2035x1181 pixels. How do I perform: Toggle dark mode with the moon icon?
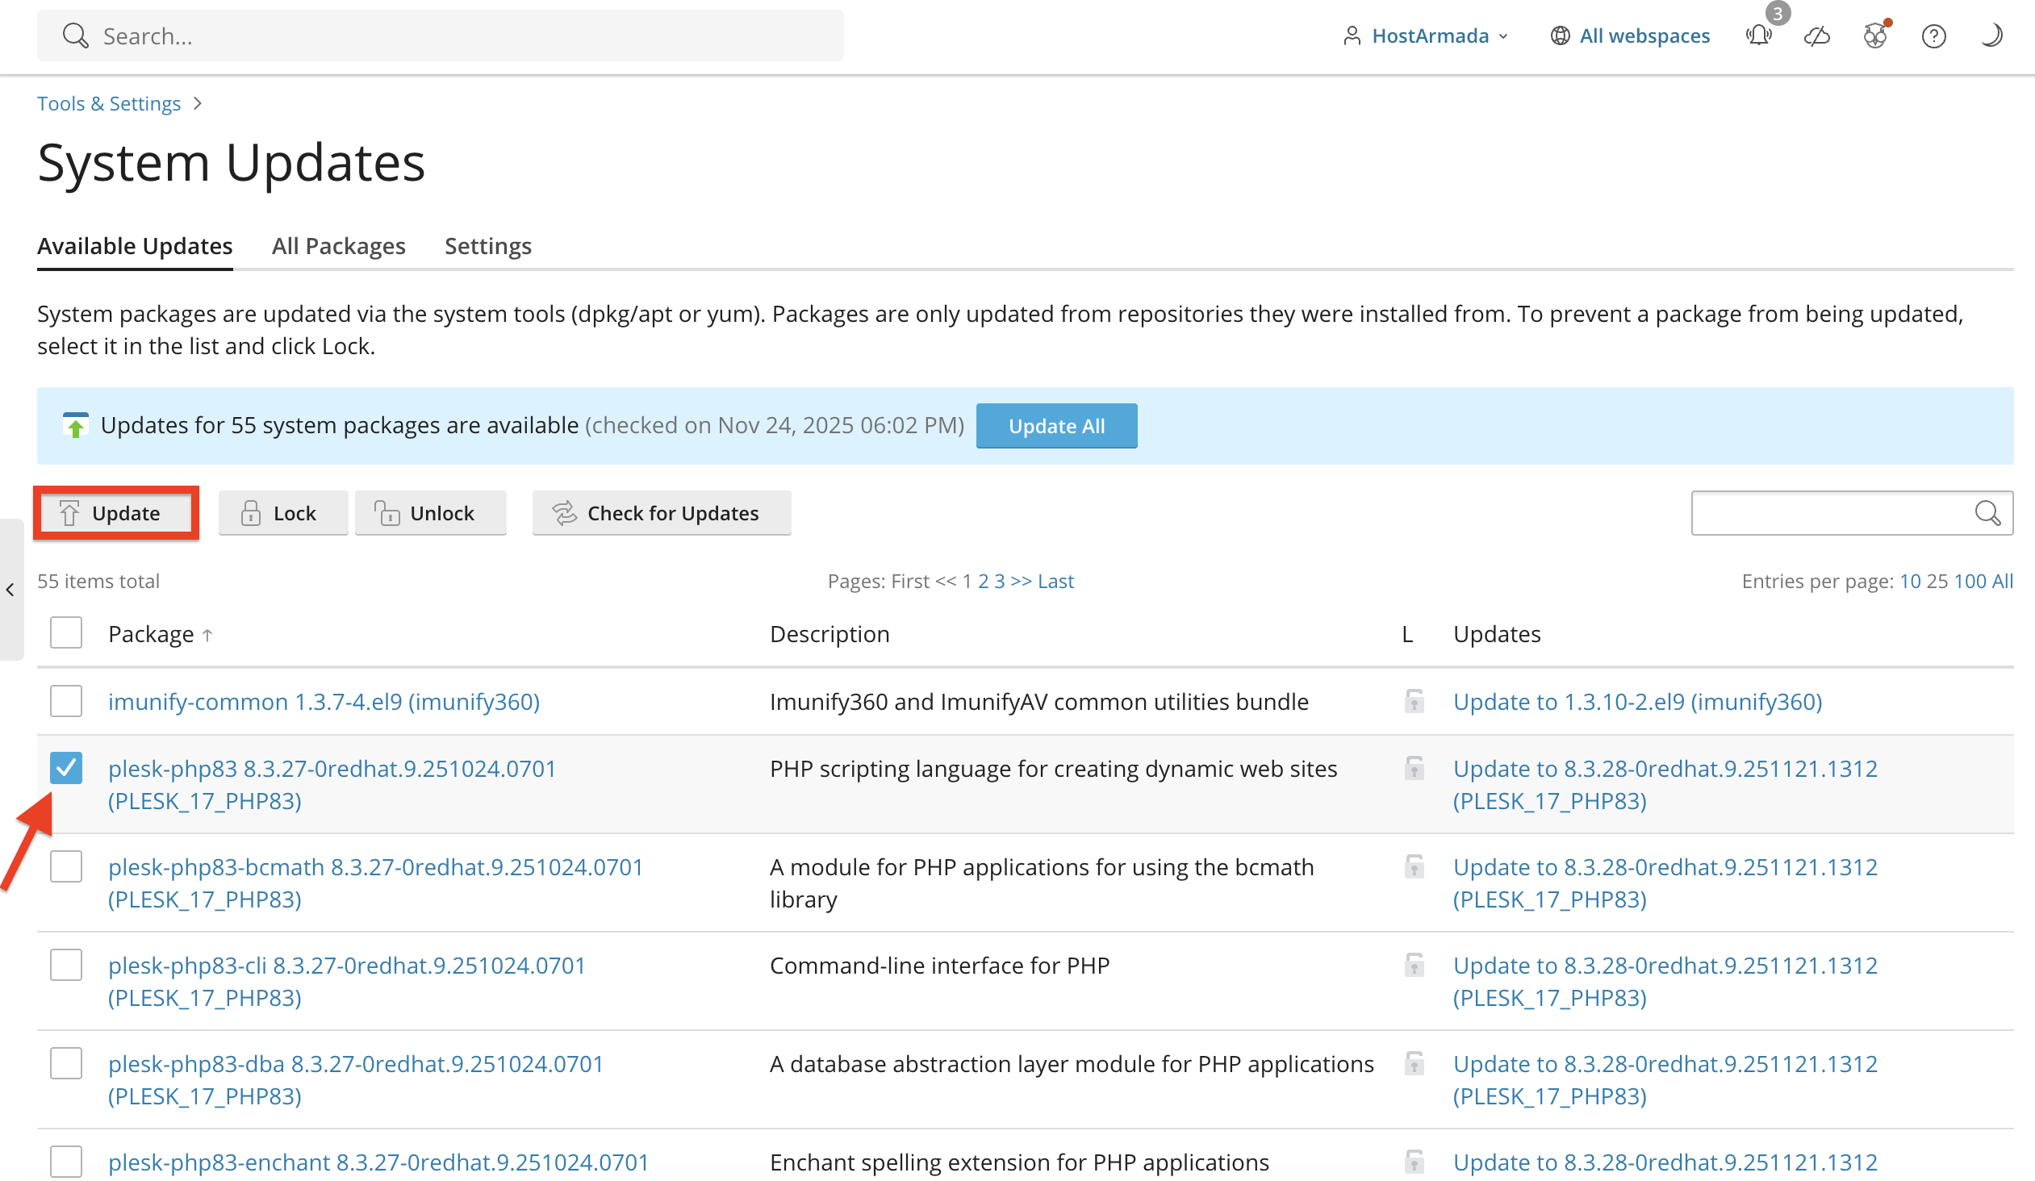click(1991, 35)
